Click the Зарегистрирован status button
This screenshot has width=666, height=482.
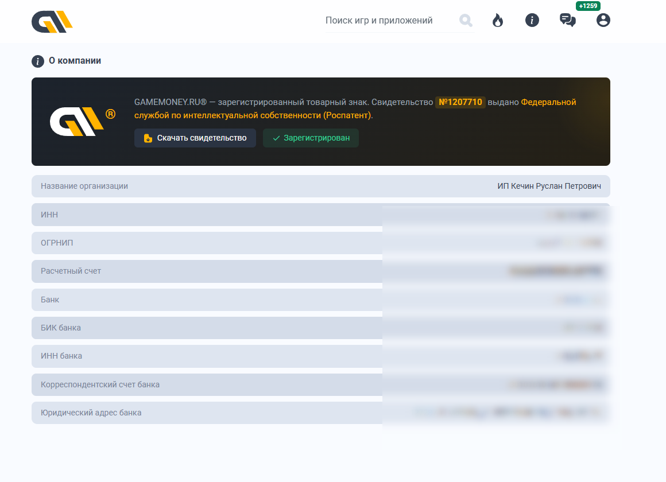coord(311,138)
